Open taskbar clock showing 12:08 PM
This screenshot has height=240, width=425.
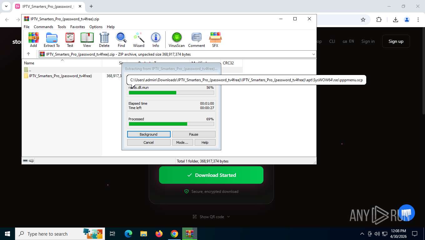[398, 234]
